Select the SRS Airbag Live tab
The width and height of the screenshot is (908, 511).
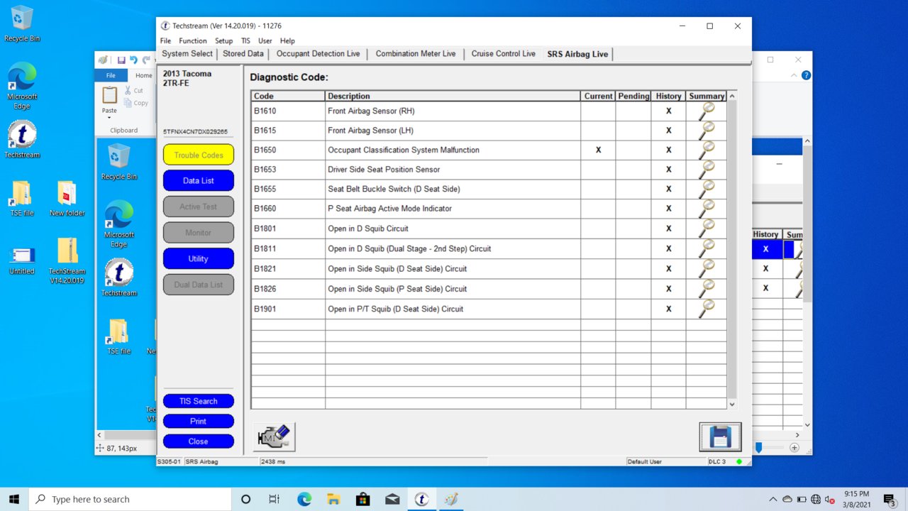point(577,54)
